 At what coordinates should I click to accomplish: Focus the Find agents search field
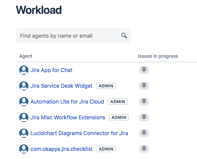pyautogui.click(x=73, y=36)
